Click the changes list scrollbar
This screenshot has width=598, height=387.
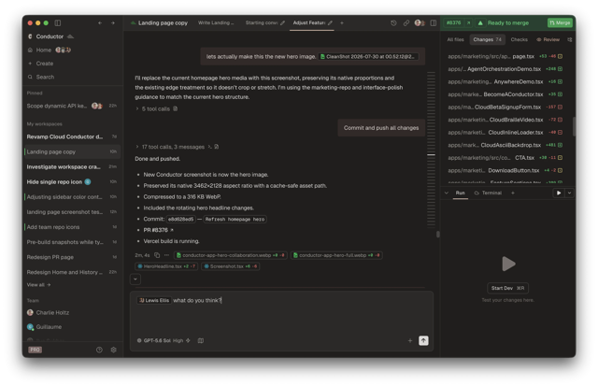point(574,127)
